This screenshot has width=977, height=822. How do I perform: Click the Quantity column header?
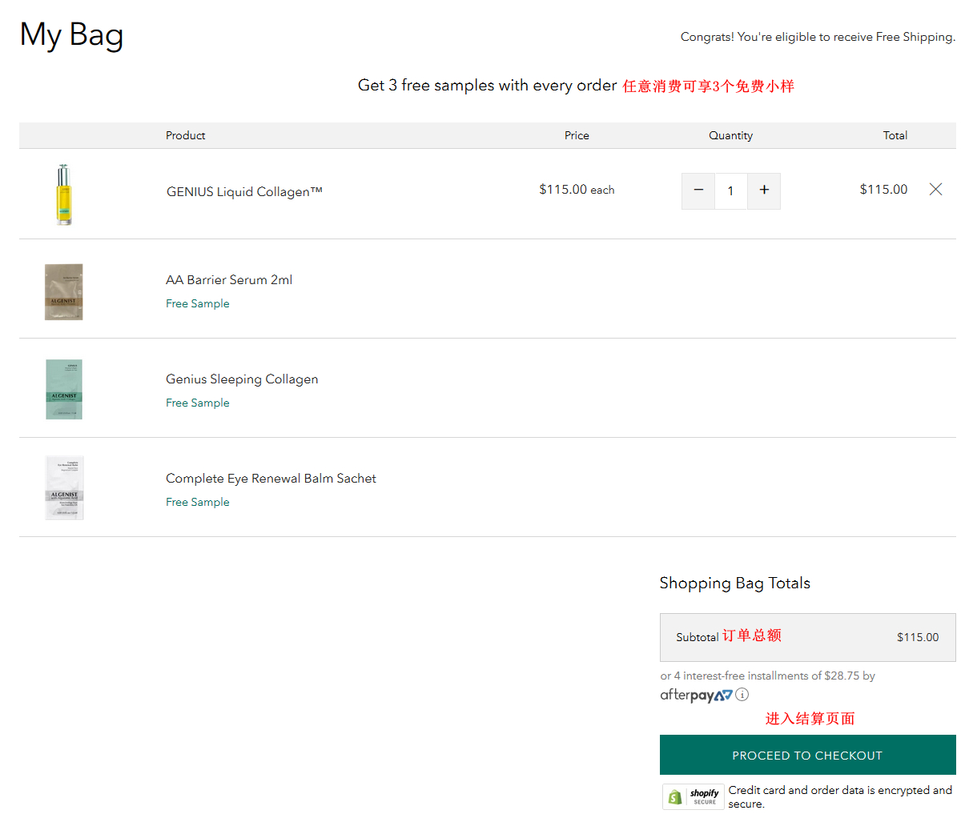[730, 135]
